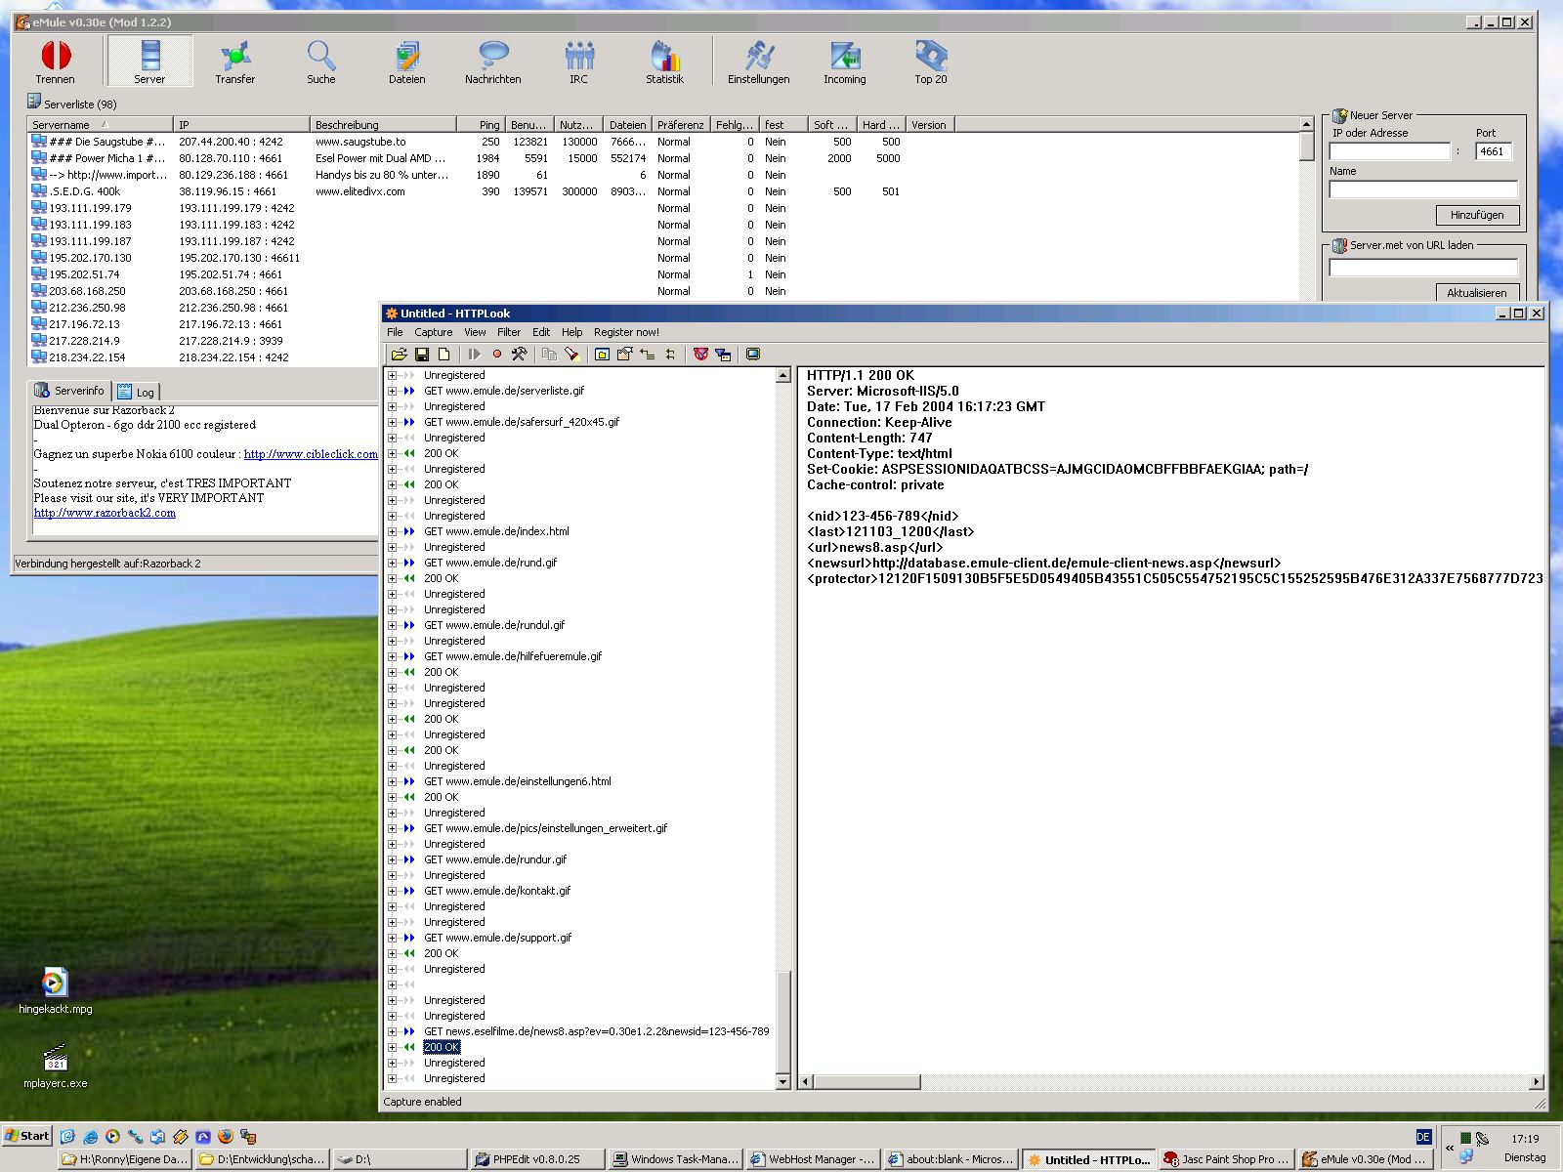Click HTTPLook expand-tree toolbar icon

tap(647, 355)
